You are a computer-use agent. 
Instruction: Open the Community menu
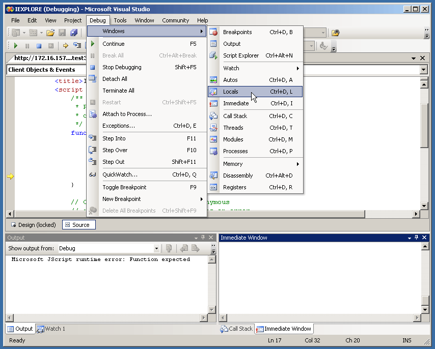pos(175,20)
